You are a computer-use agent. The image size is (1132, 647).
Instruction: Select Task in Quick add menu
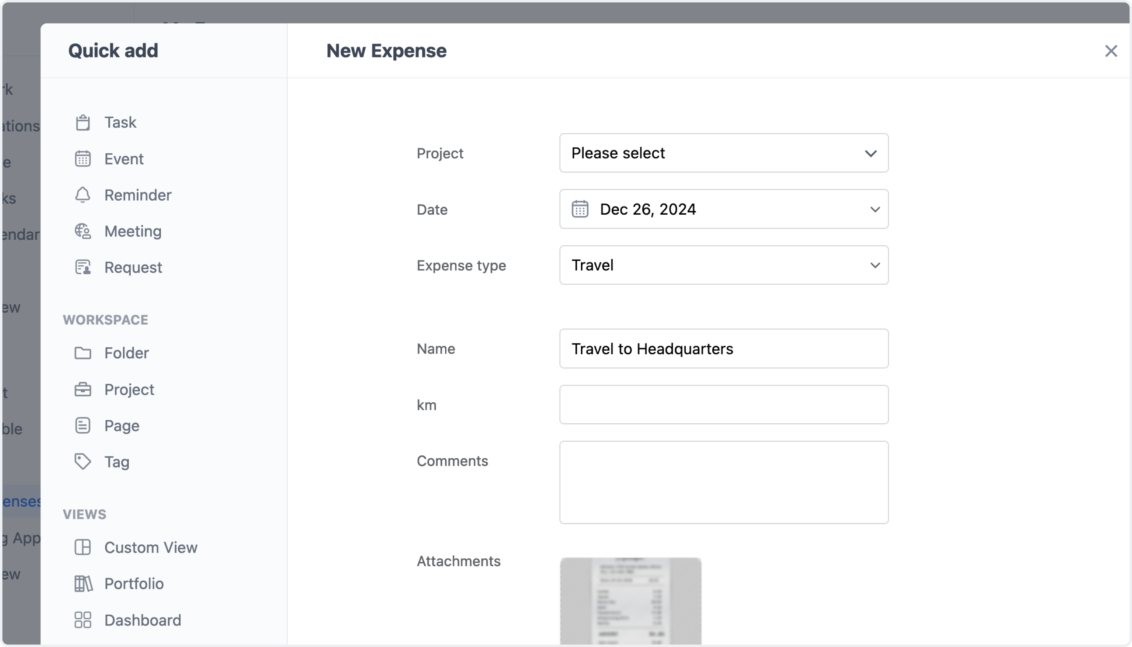point(120,122)
